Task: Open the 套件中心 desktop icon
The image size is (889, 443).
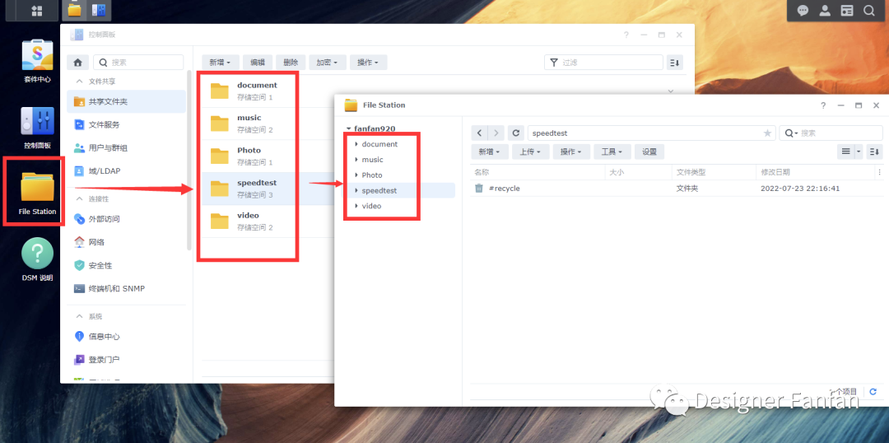Action: [37, 62]
